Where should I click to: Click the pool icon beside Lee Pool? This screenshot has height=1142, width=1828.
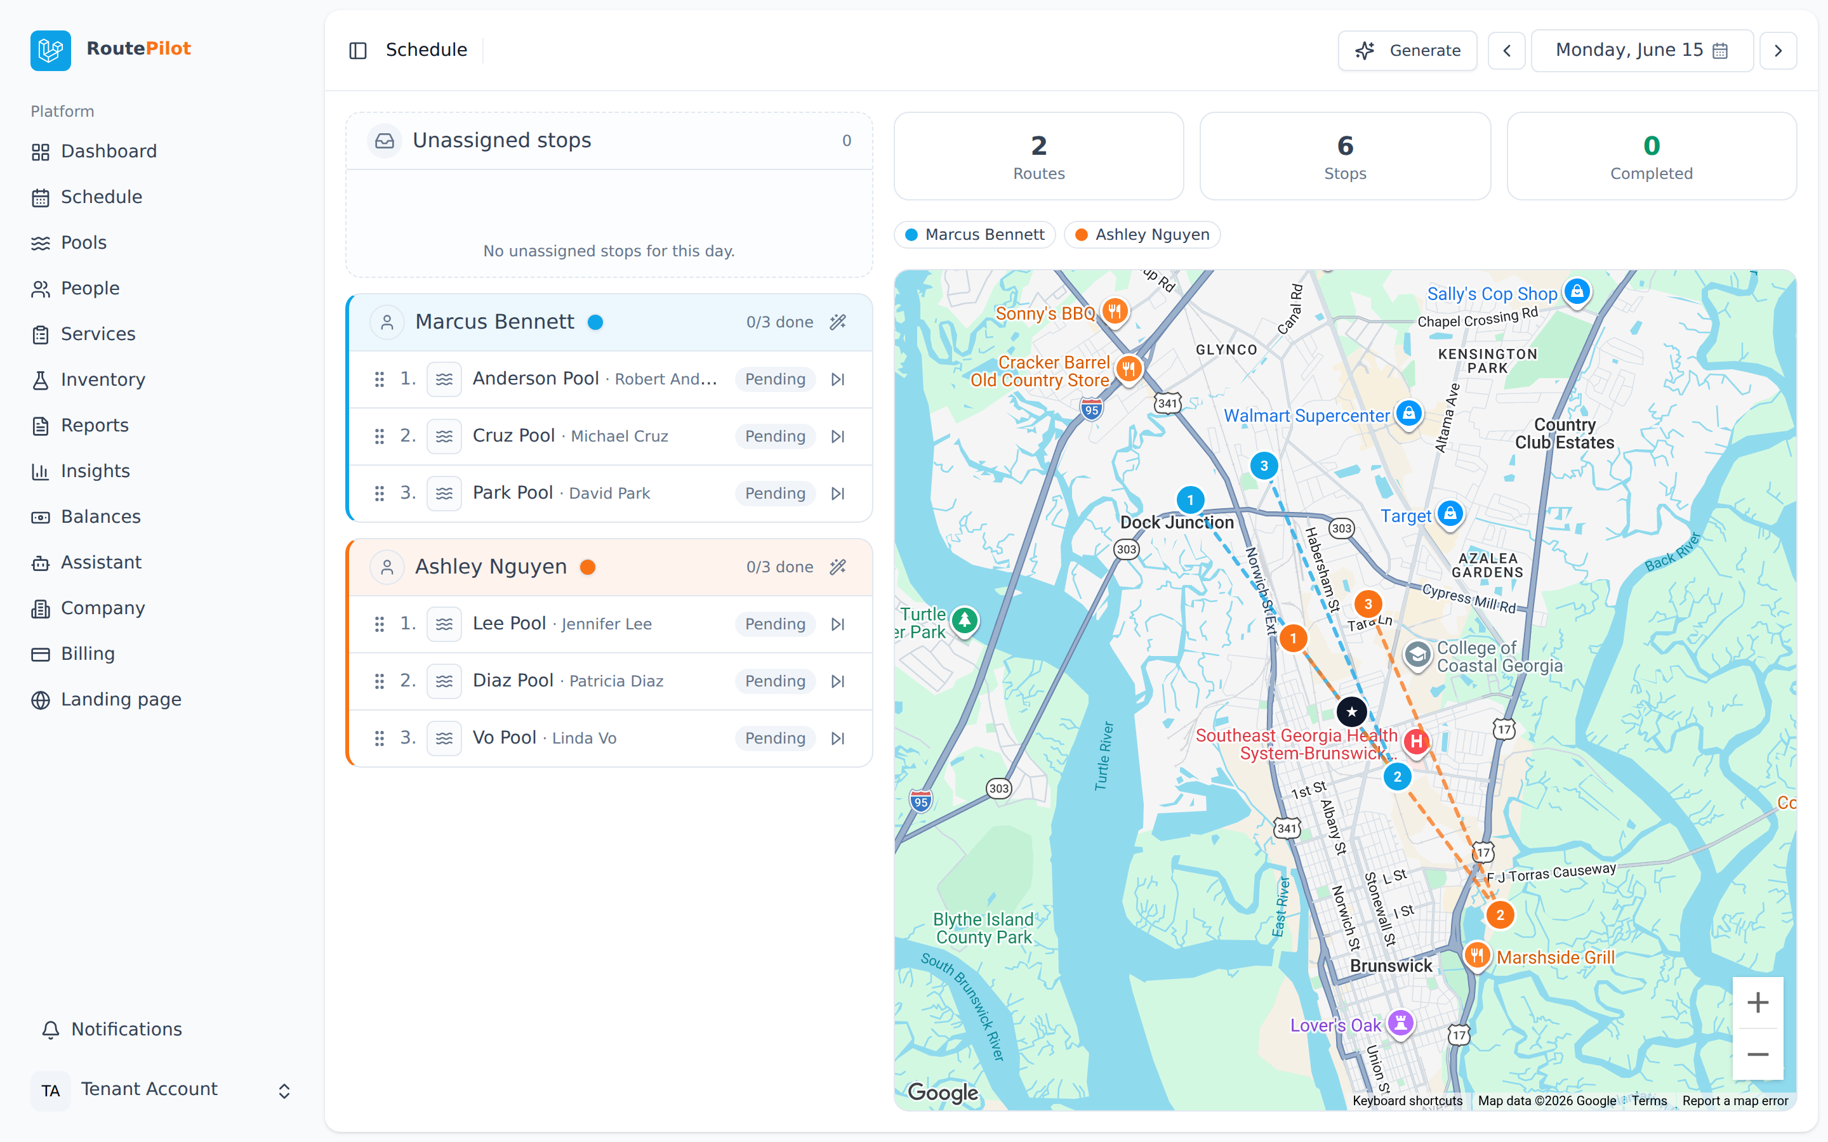444,624
